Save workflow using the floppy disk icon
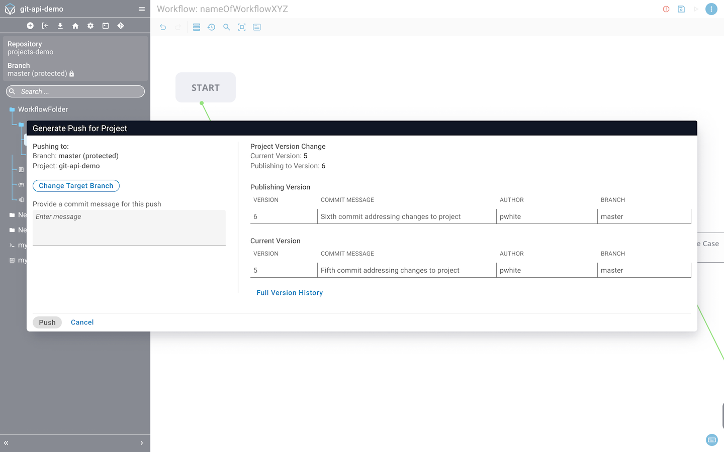This screenshot has width=724, height=452. pyautogui.click(x=681, y=9)
